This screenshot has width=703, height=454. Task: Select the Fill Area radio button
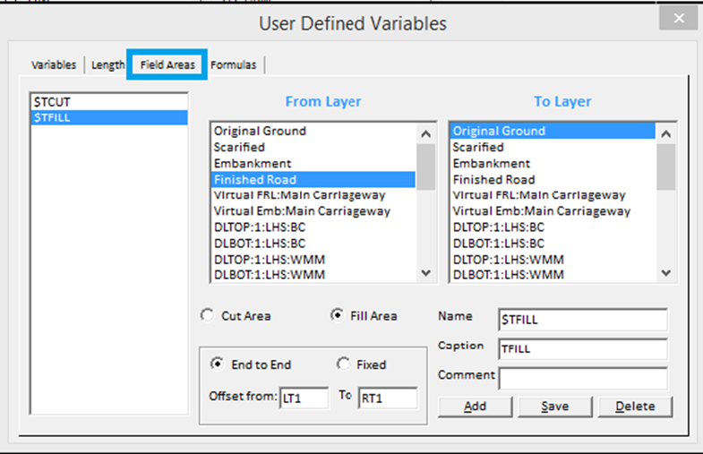click(x=337, y=316)
